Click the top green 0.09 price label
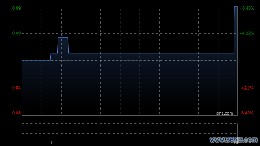The image size is (260, 146). (x=16, y=8)
